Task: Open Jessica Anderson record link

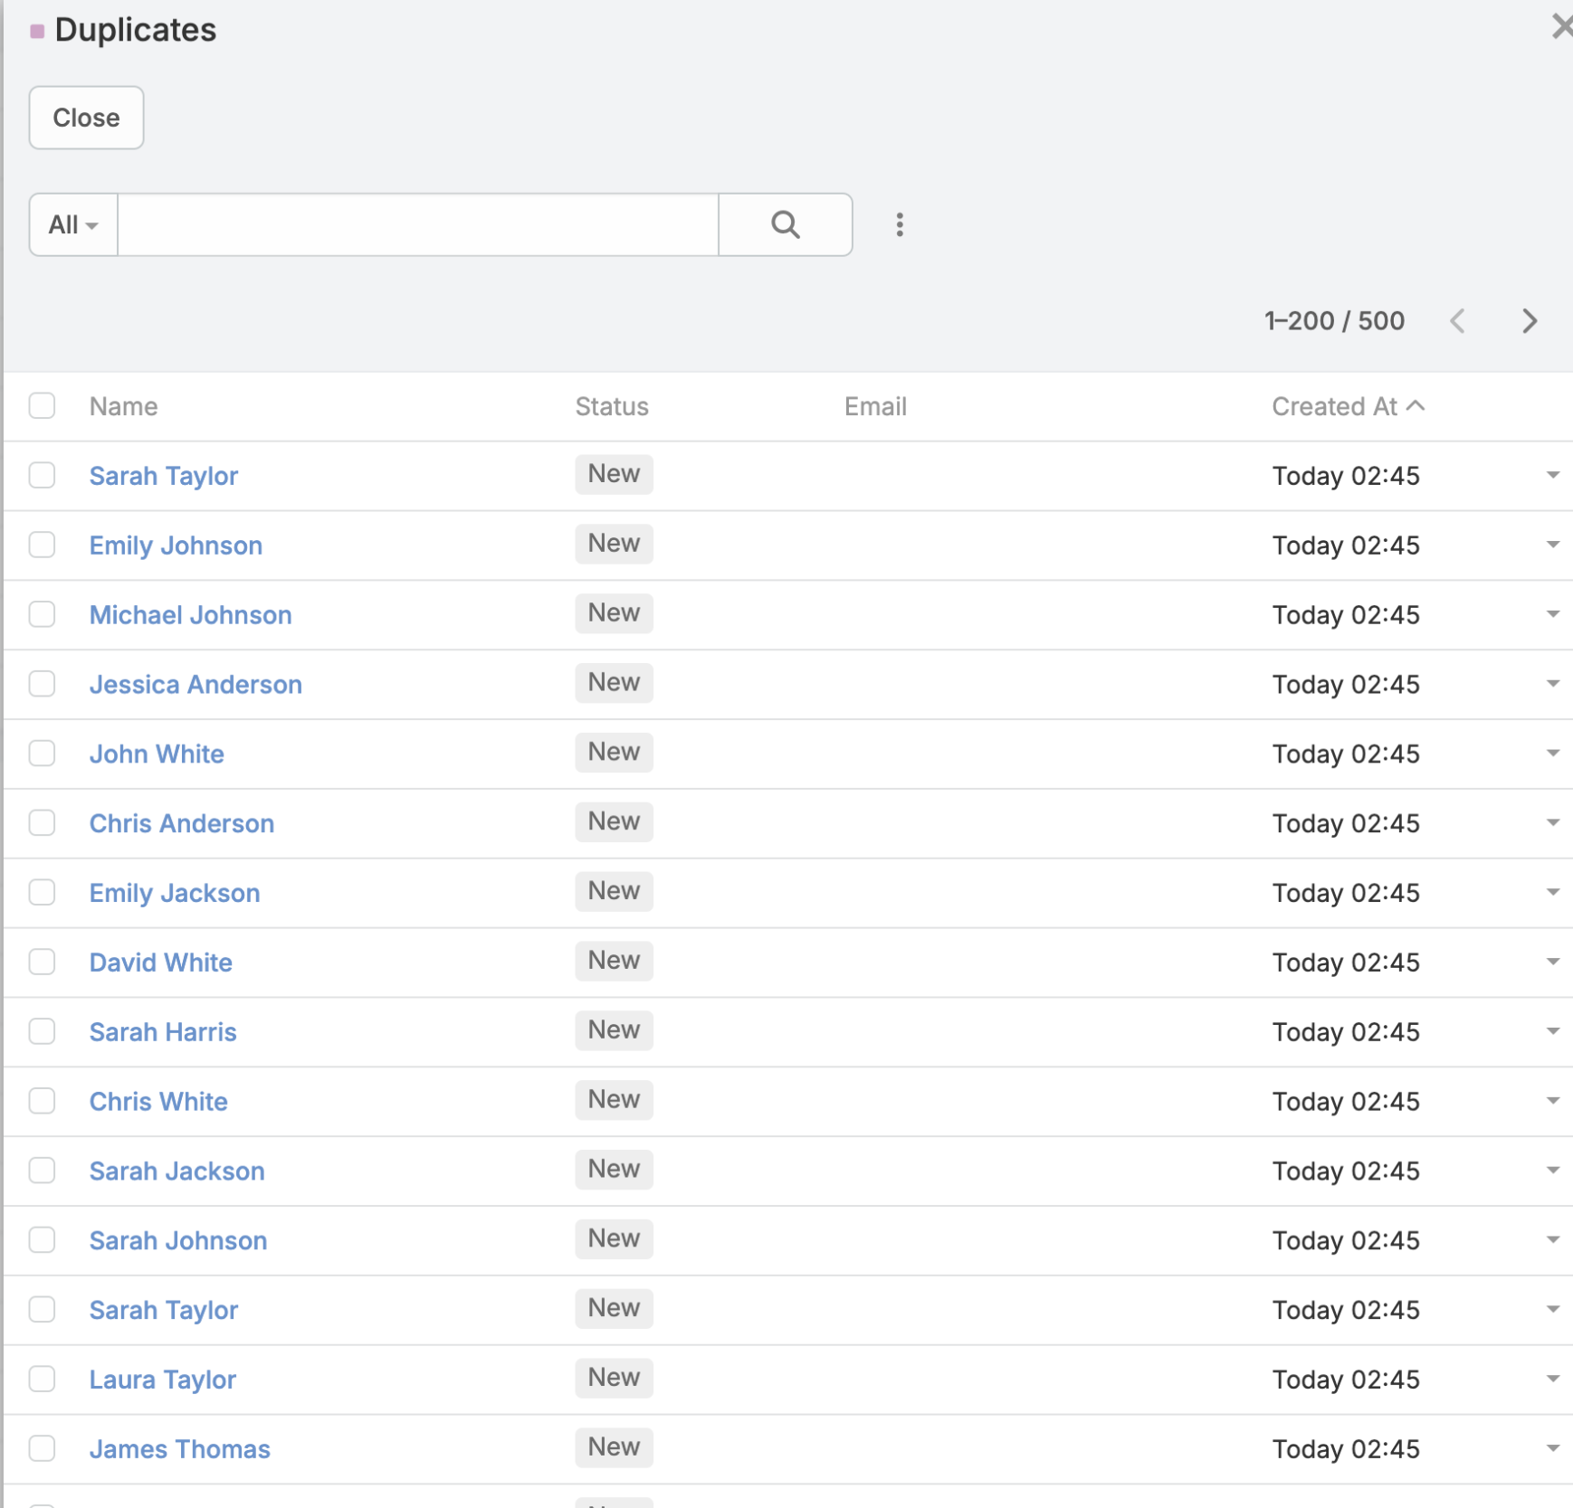Action: point(195,685)
